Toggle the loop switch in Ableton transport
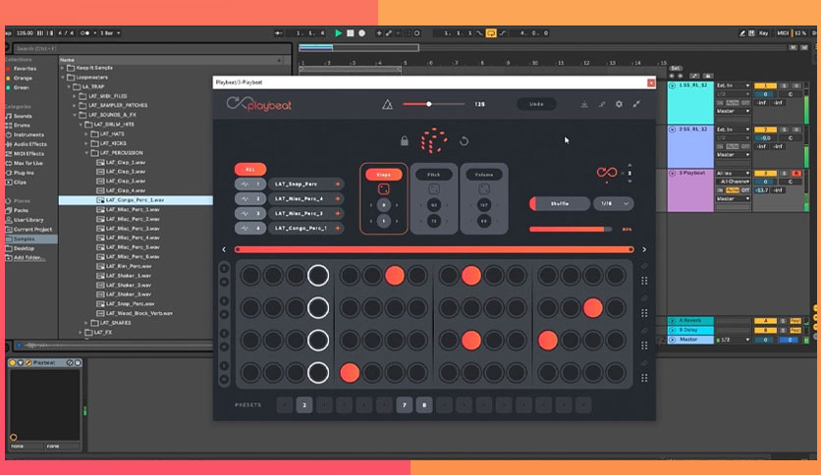Screen dimensions: 821x475 pyautogui.click(x=491, y=33)
